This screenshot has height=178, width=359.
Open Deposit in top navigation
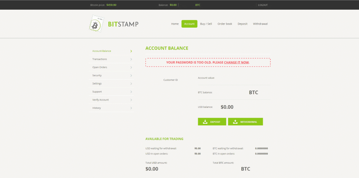pyautogui.click(x=242, y=24)
